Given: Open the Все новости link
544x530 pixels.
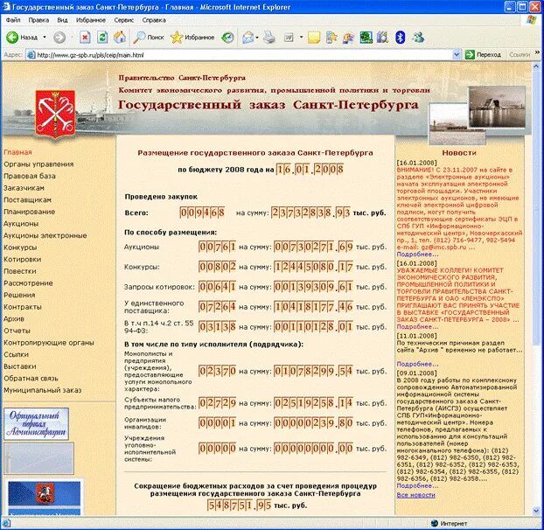Looking at the screenshot, I should (415, 495).
